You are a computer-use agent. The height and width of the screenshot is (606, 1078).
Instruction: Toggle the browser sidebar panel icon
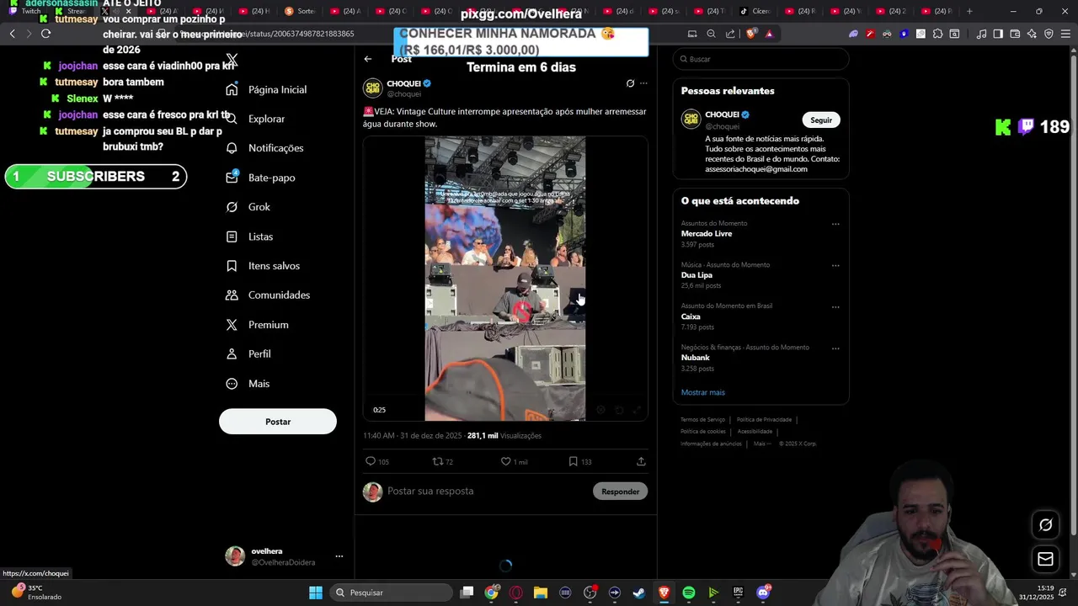coord(998,34)
